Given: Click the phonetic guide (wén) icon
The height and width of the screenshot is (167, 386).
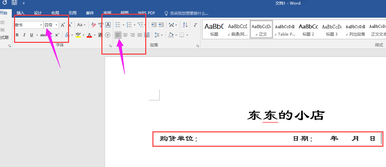Looking at the screenshot, I should coord(101,25).
